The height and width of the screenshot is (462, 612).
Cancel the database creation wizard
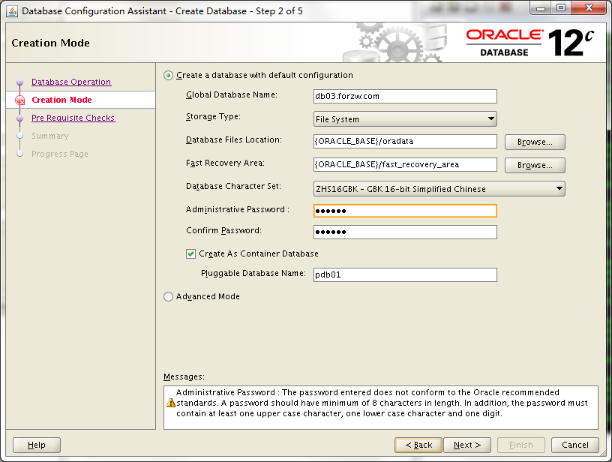pyautogui.click(x=574, y=444)
